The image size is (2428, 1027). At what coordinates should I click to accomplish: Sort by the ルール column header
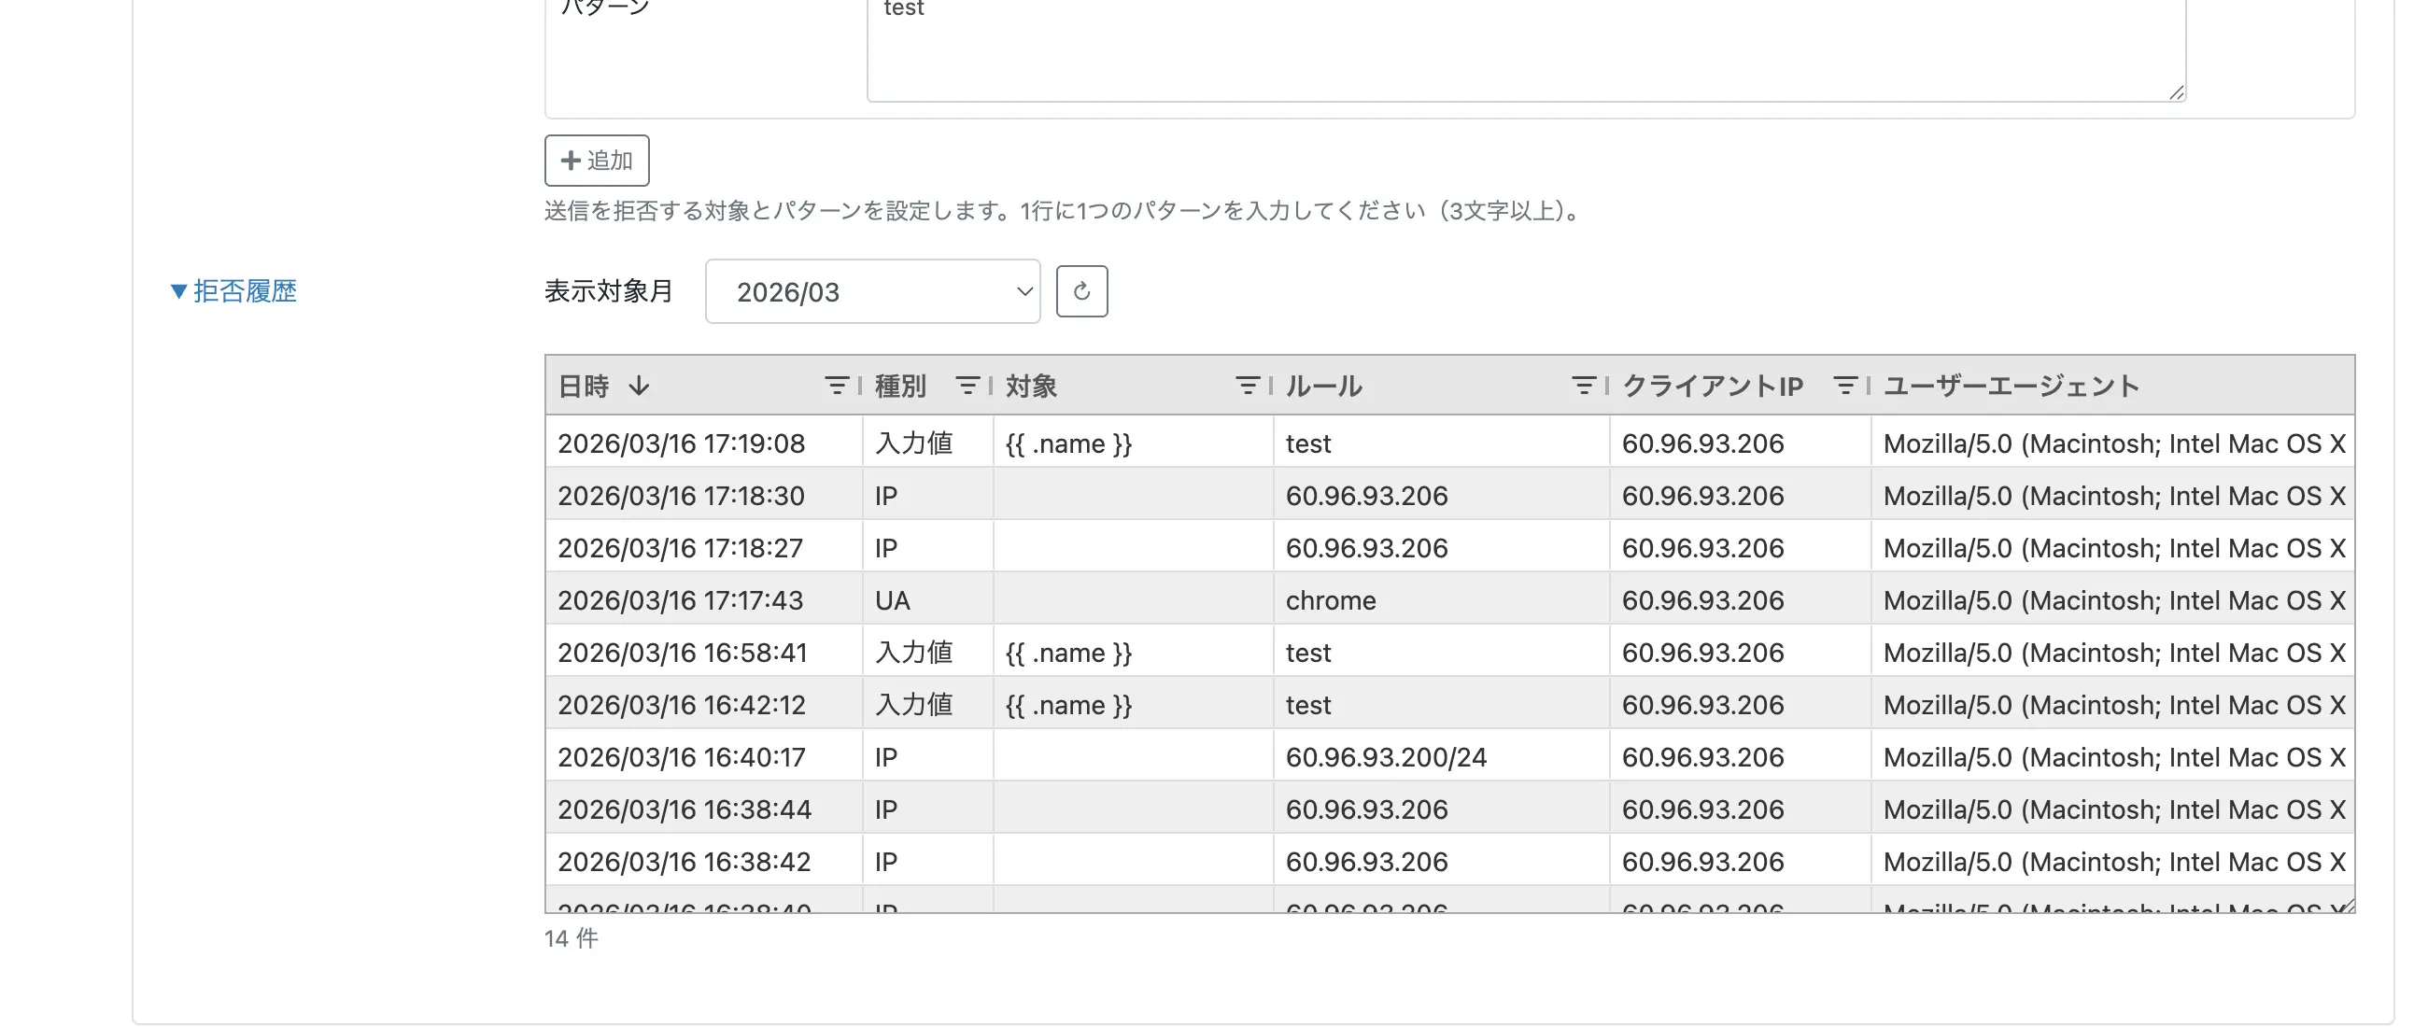point(1323,386)
